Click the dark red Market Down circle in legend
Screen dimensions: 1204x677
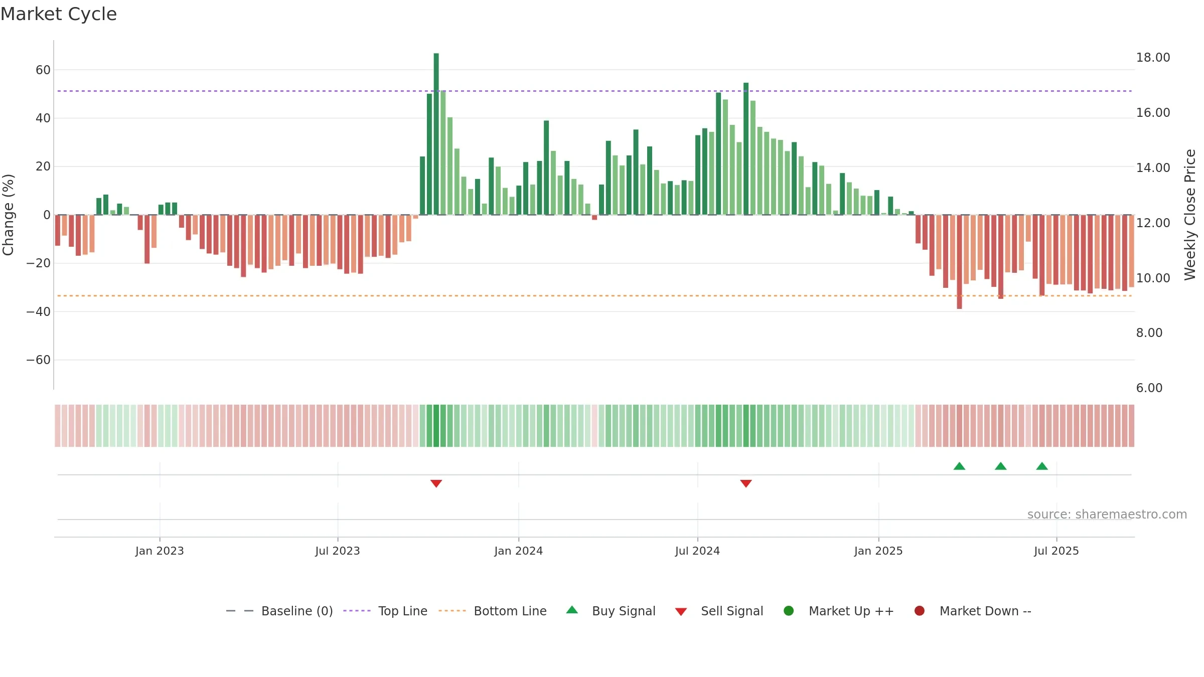click(920, 611)
